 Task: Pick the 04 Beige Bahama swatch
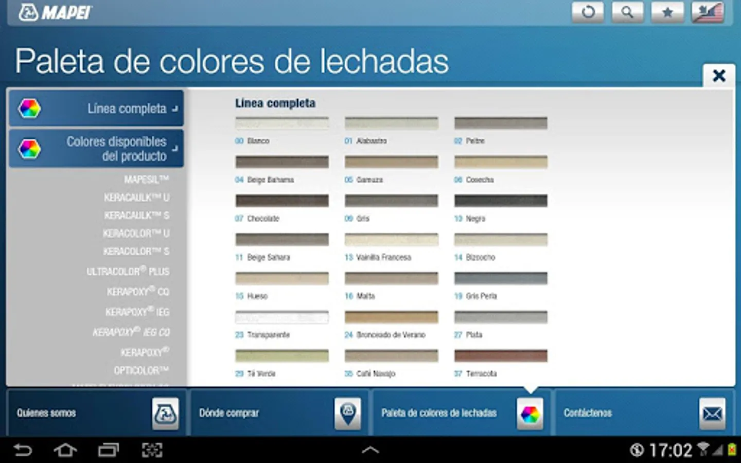(282, 162)
